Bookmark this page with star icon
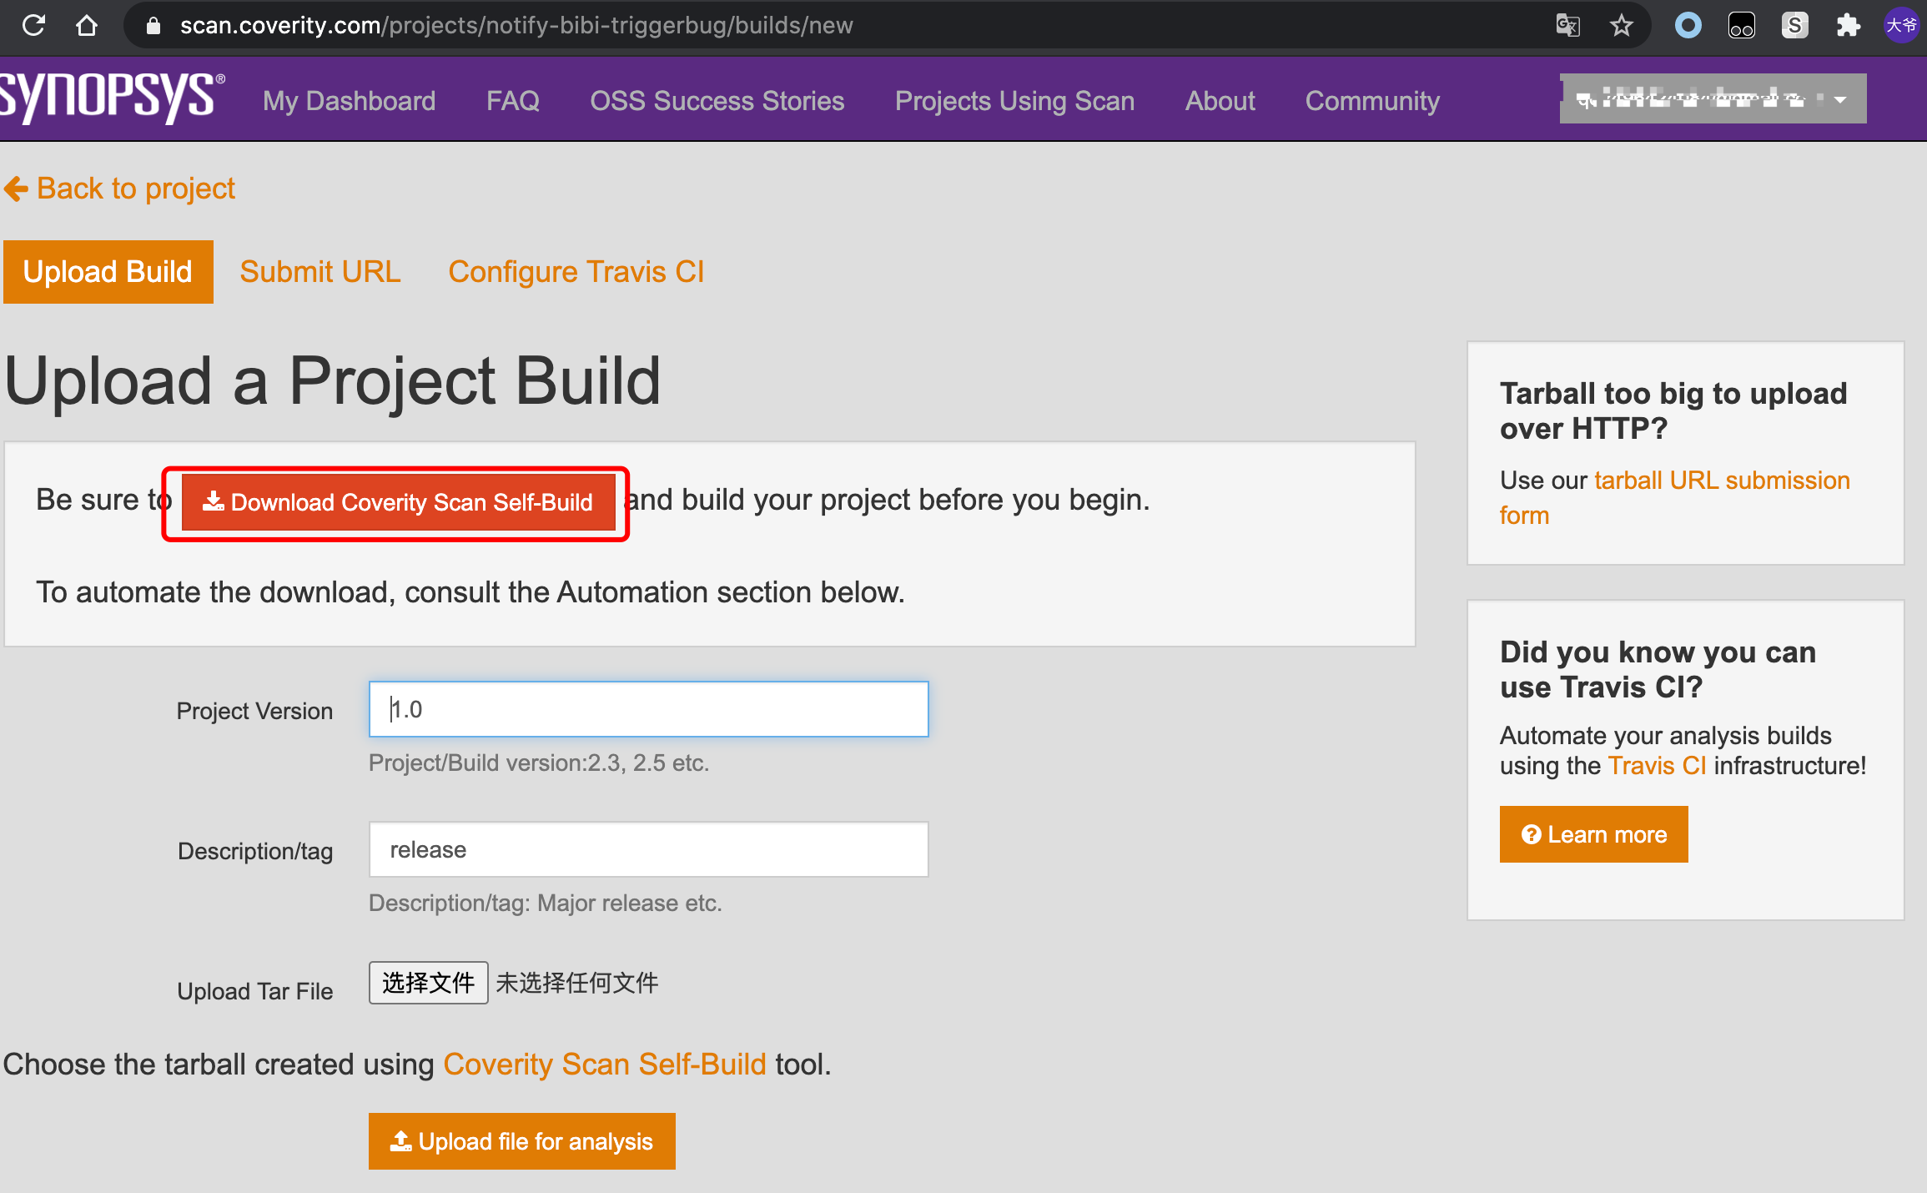 pos(1621,25)
